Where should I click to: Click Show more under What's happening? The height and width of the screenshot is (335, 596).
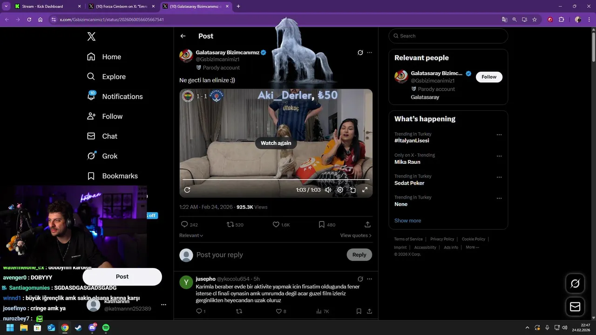point(407,221)
